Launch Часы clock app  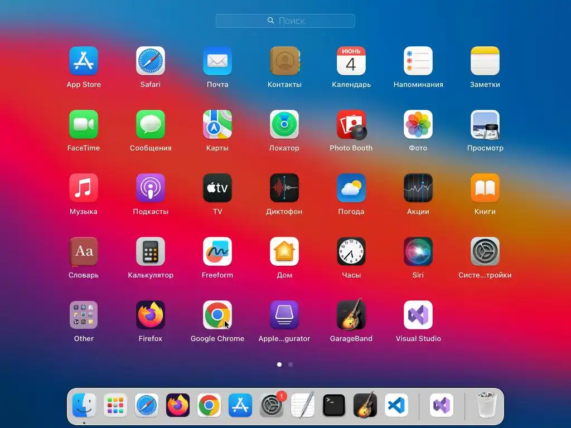(x=351, y=251)
